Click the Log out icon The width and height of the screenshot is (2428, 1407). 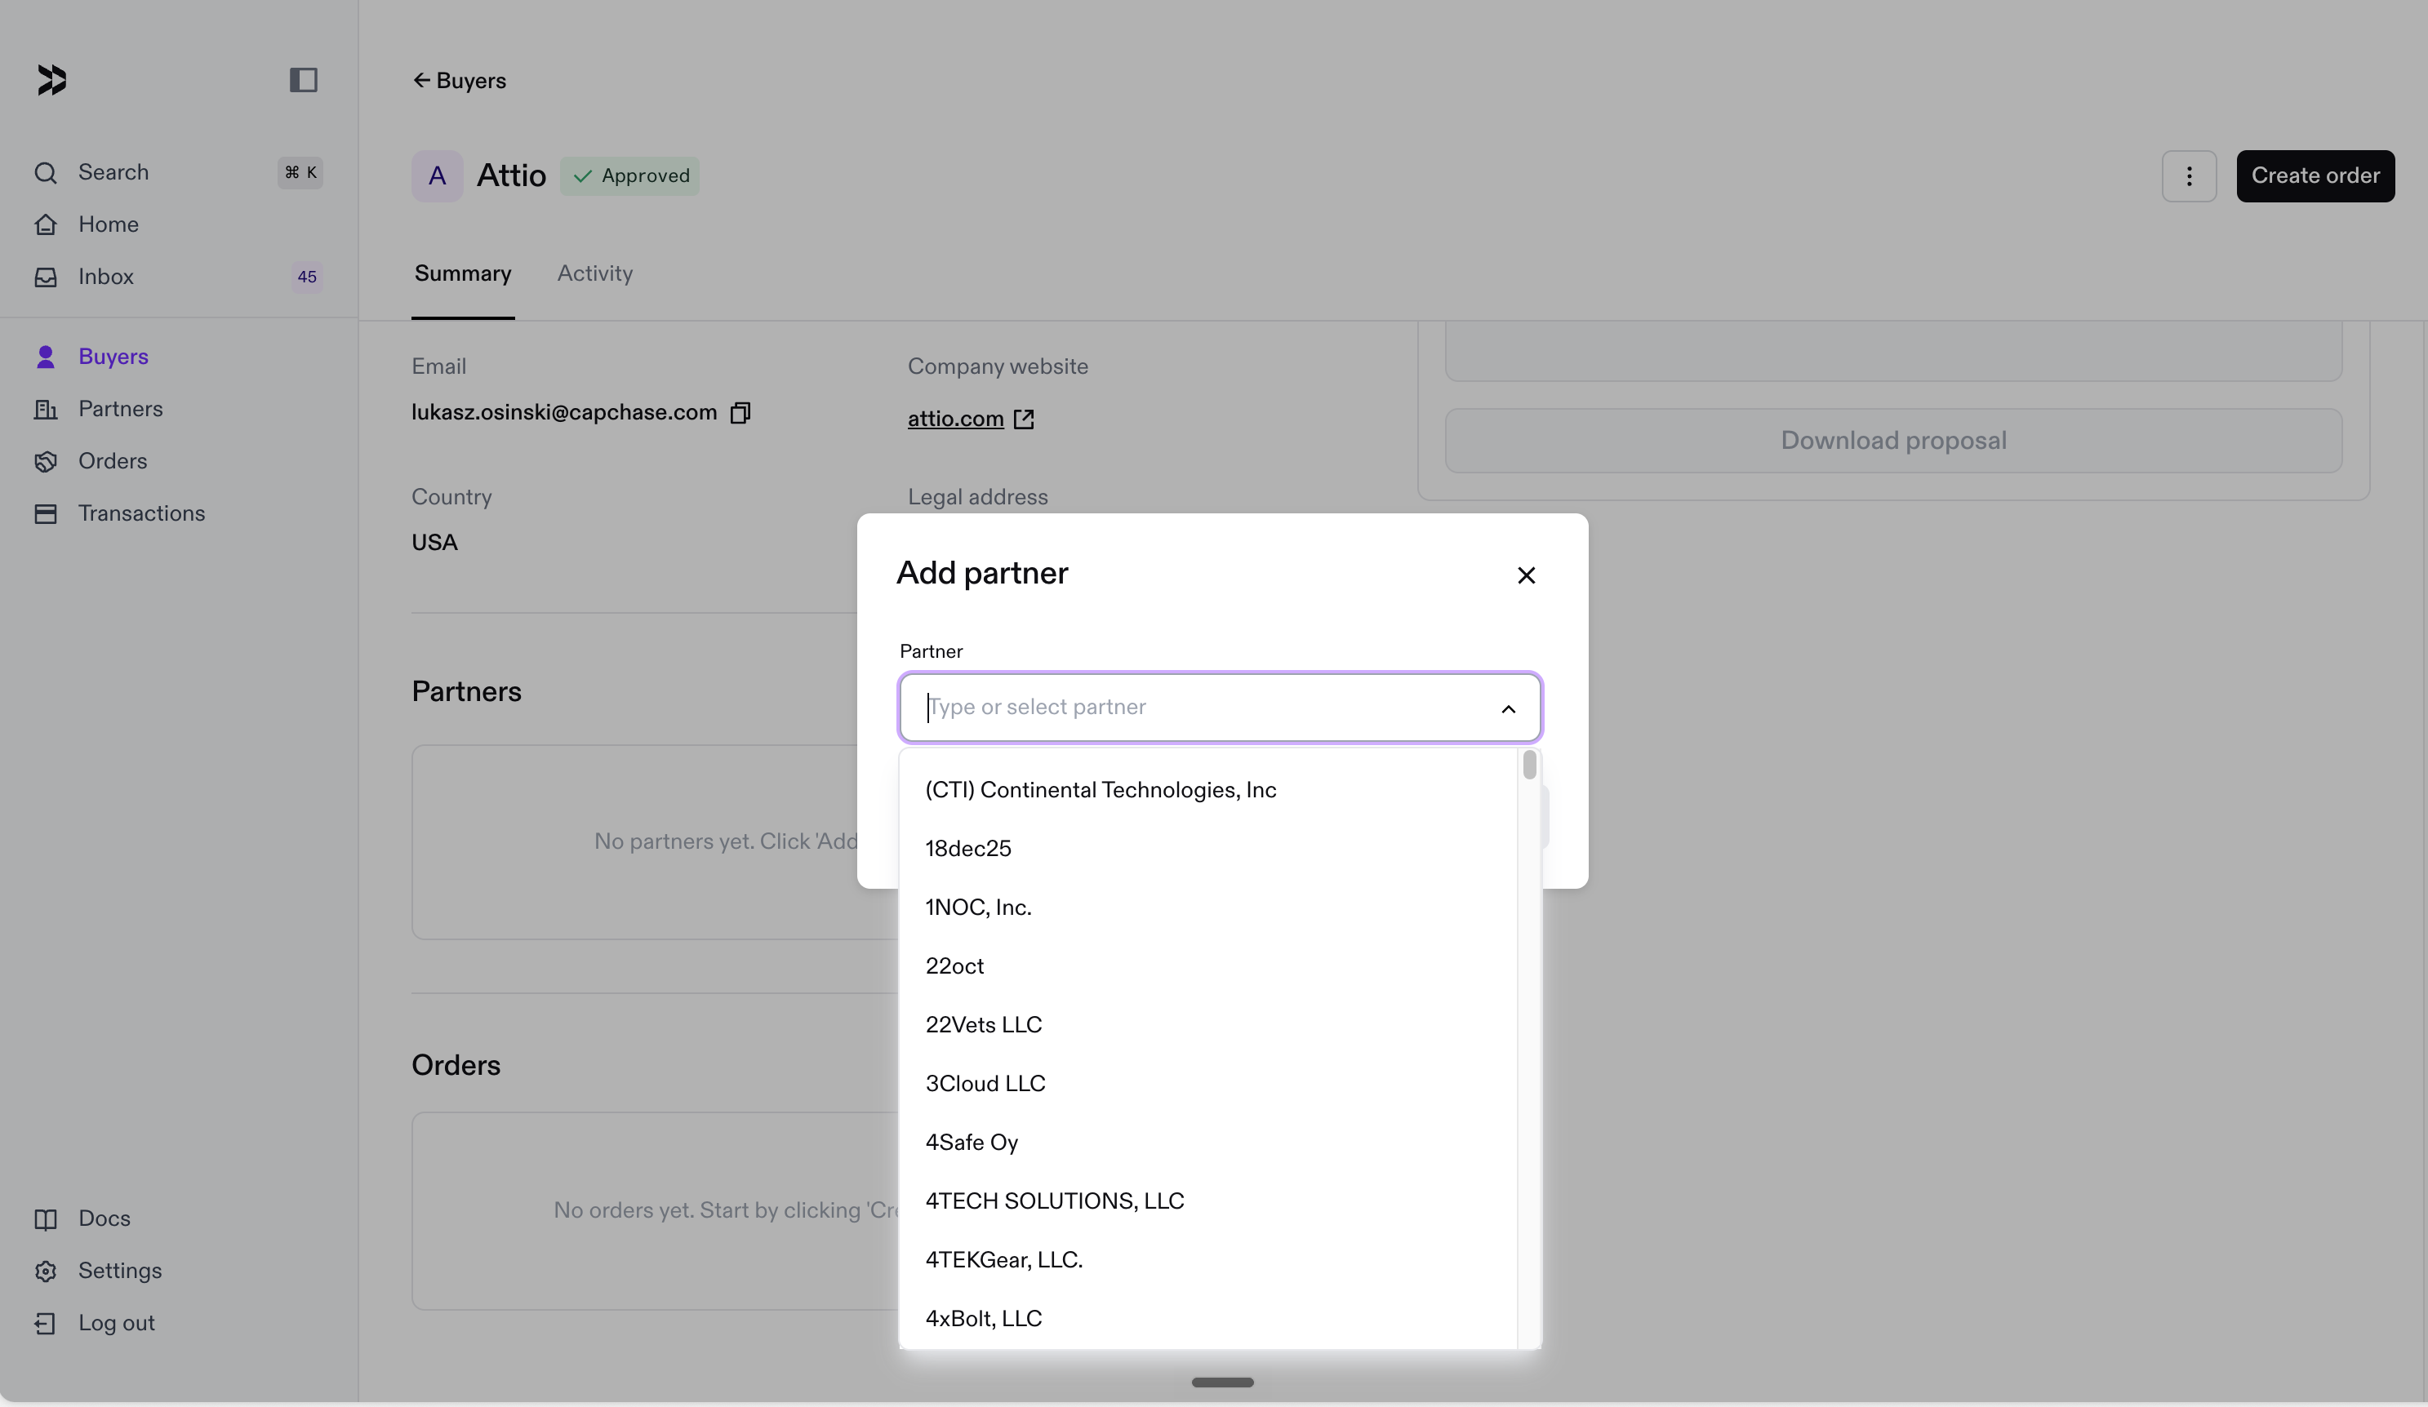45,1323
